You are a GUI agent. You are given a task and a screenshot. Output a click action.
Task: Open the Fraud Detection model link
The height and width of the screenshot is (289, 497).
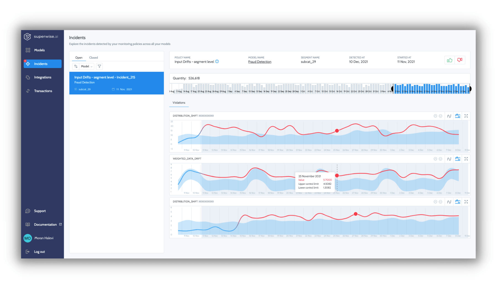pos(259,61)
